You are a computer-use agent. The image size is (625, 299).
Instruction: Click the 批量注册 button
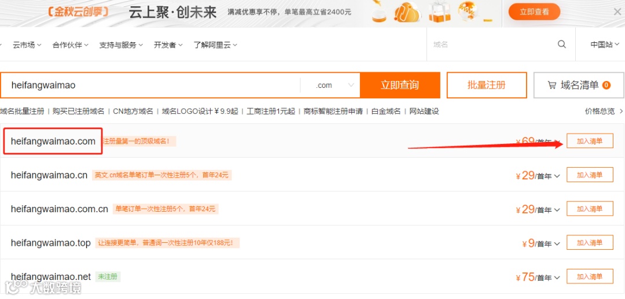coord(486,85)
